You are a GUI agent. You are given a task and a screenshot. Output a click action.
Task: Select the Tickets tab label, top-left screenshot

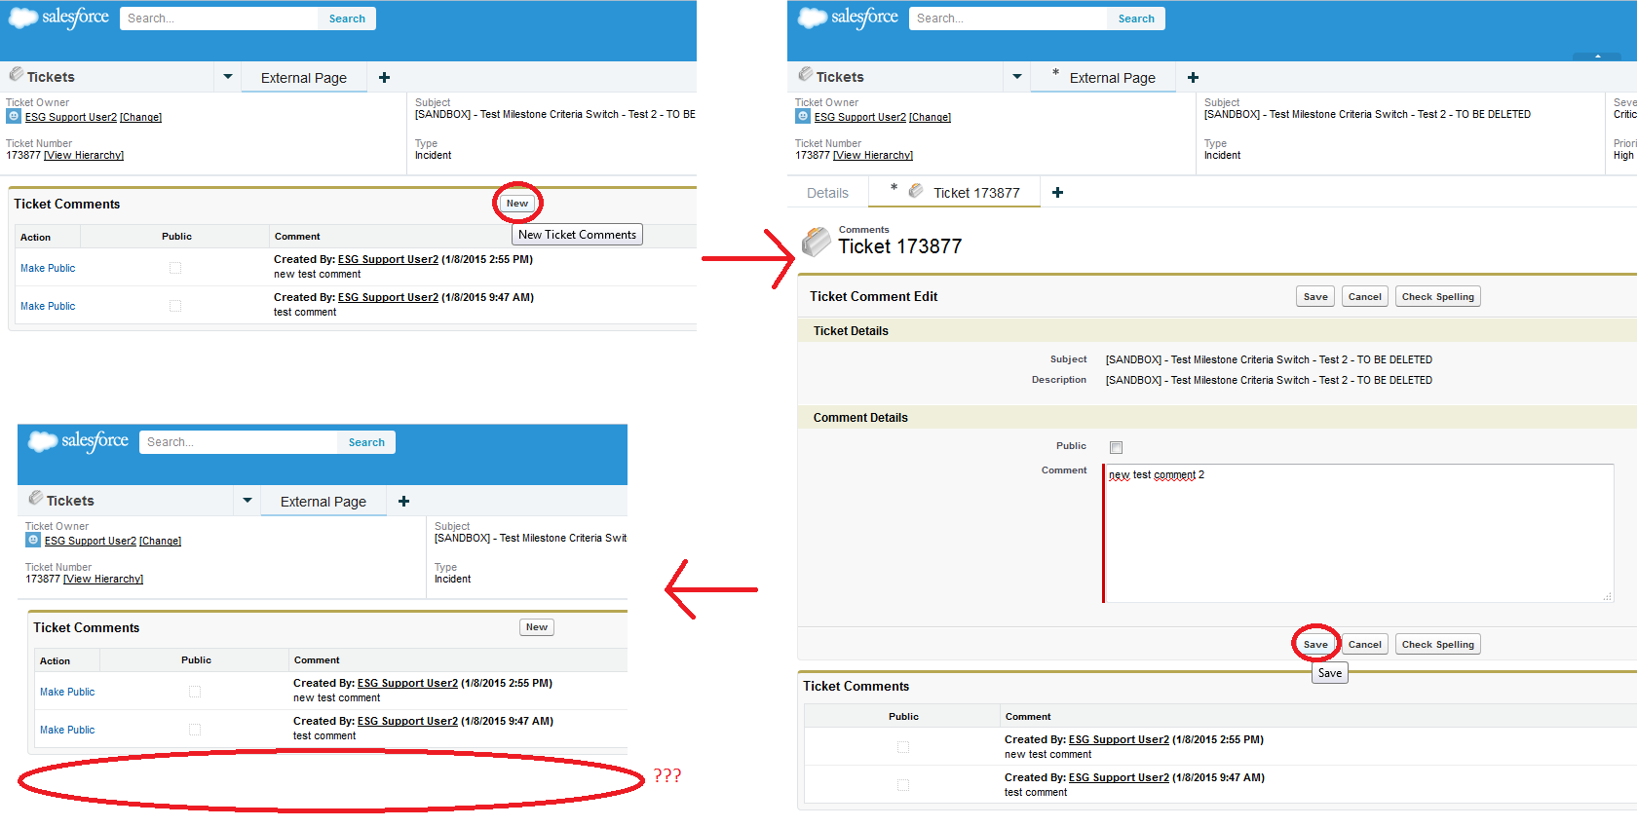(51, 77)
